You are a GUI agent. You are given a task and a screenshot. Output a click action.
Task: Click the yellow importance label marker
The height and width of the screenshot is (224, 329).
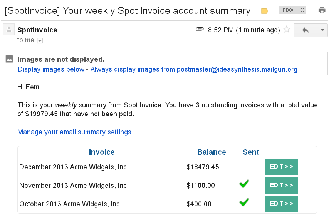(x=265, y=11)
